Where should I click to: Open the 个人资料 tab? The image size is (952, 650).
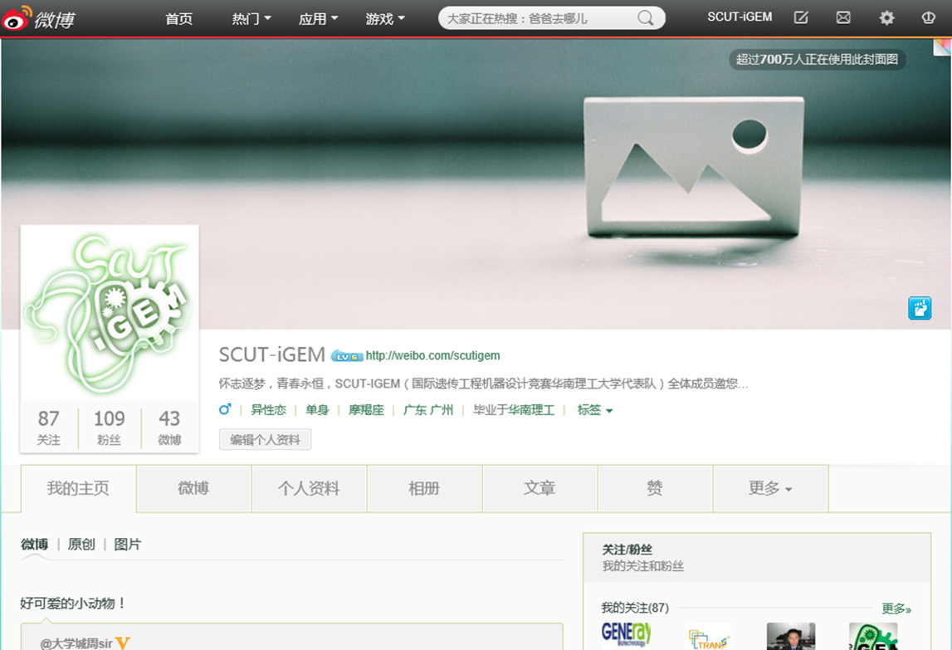(x=309, y=489)
